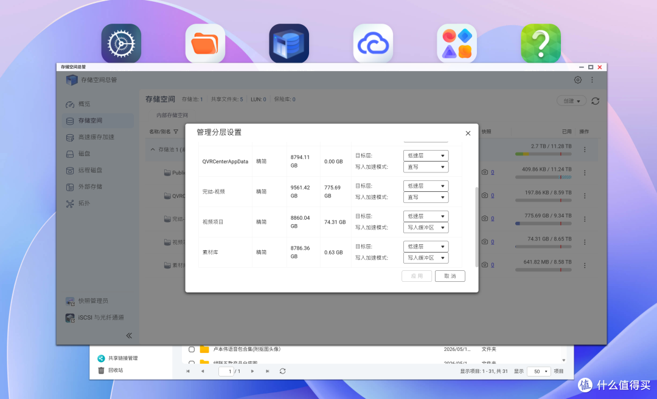The height and width of the screenshot is (399, 657).
Task: Open Storage Manager settings gear icon
Action: tap(578, 80)
